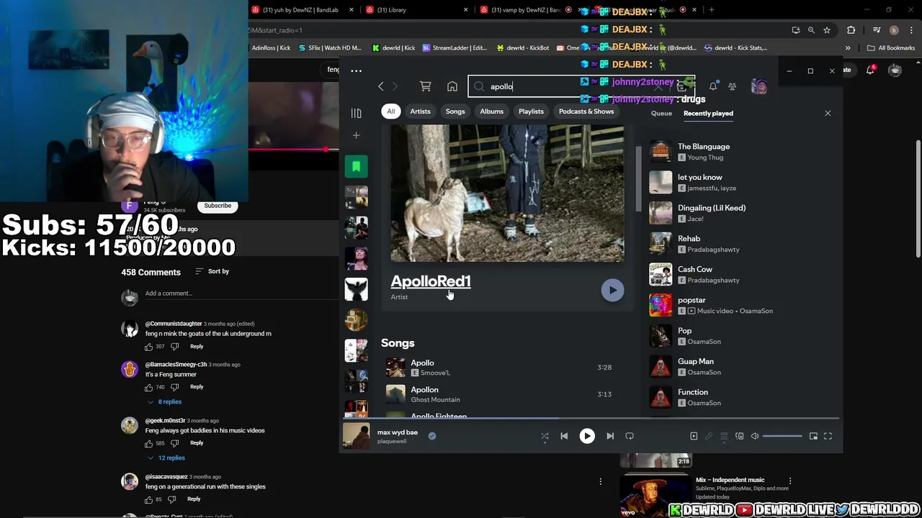Play ApolloRed1 top result
Viewport: 922px width, 518px height.
point(613,290)
